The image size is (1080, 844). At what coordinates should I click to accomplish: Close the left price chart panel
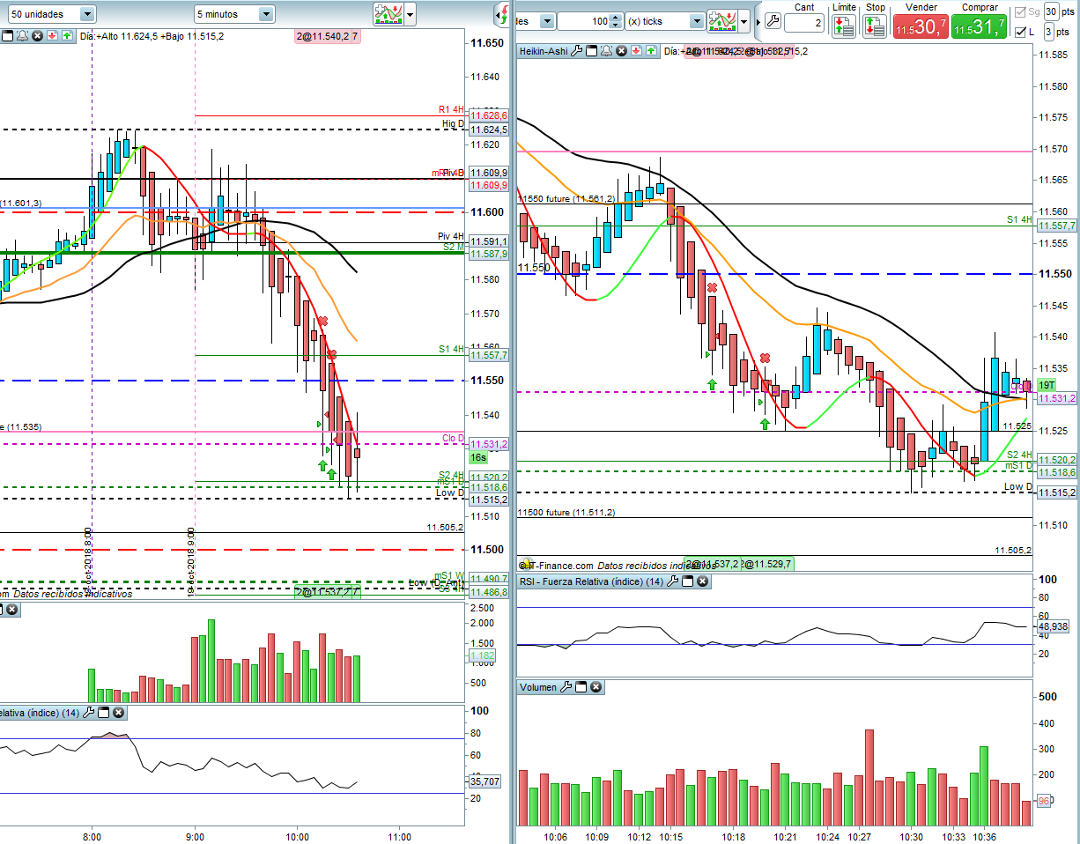point(37,36)
